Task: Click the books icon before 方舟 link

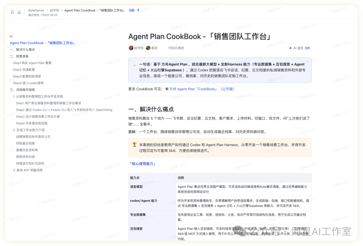Action: click(167, 89)
